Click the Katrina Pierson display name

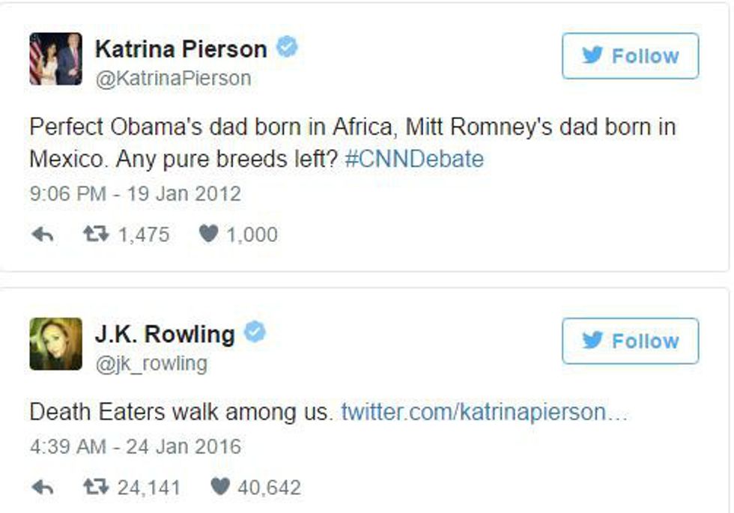coord(181,49)
